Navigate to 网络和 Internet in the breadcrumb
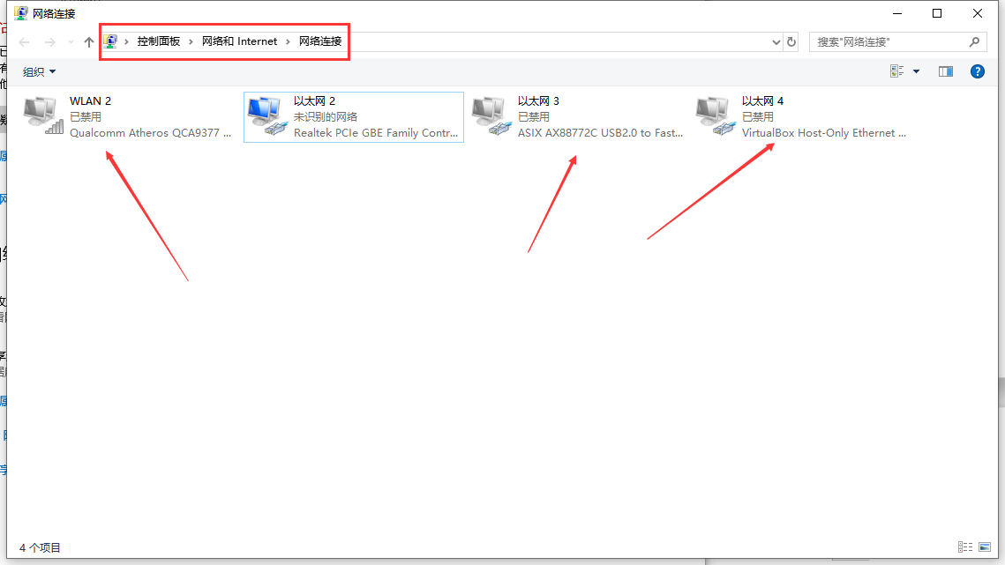1005x565 pixels. [x=239, y=41]
